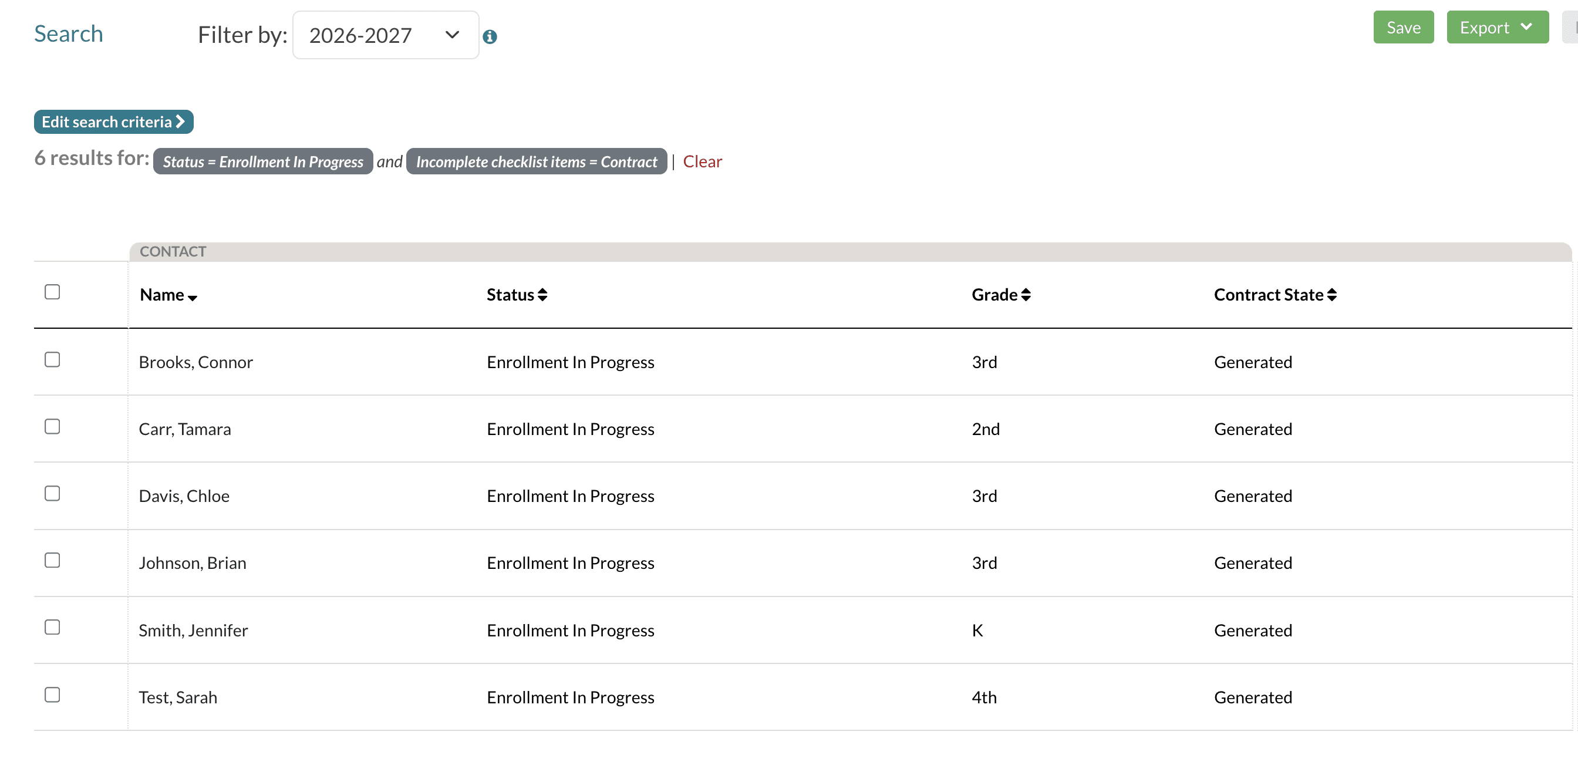Click the K grade cell for Smith, Jennifer

coord(977,631)
